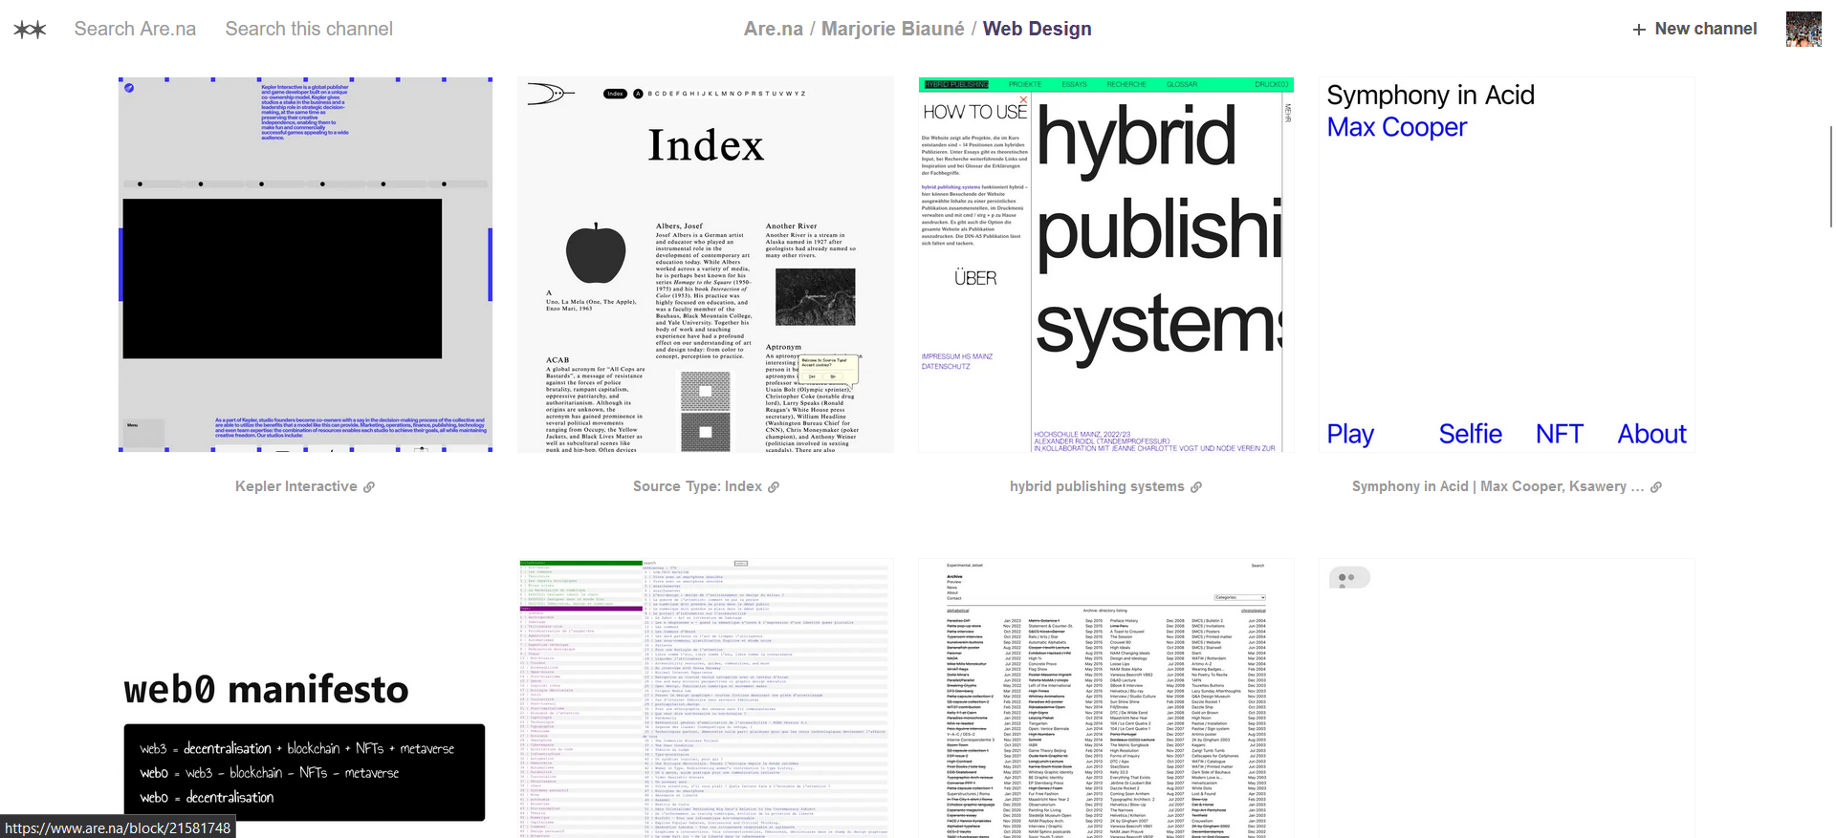Screen dimensions: 1836x838
Task: Click the plus icon for New channel
Action: tap(1639, 30)
